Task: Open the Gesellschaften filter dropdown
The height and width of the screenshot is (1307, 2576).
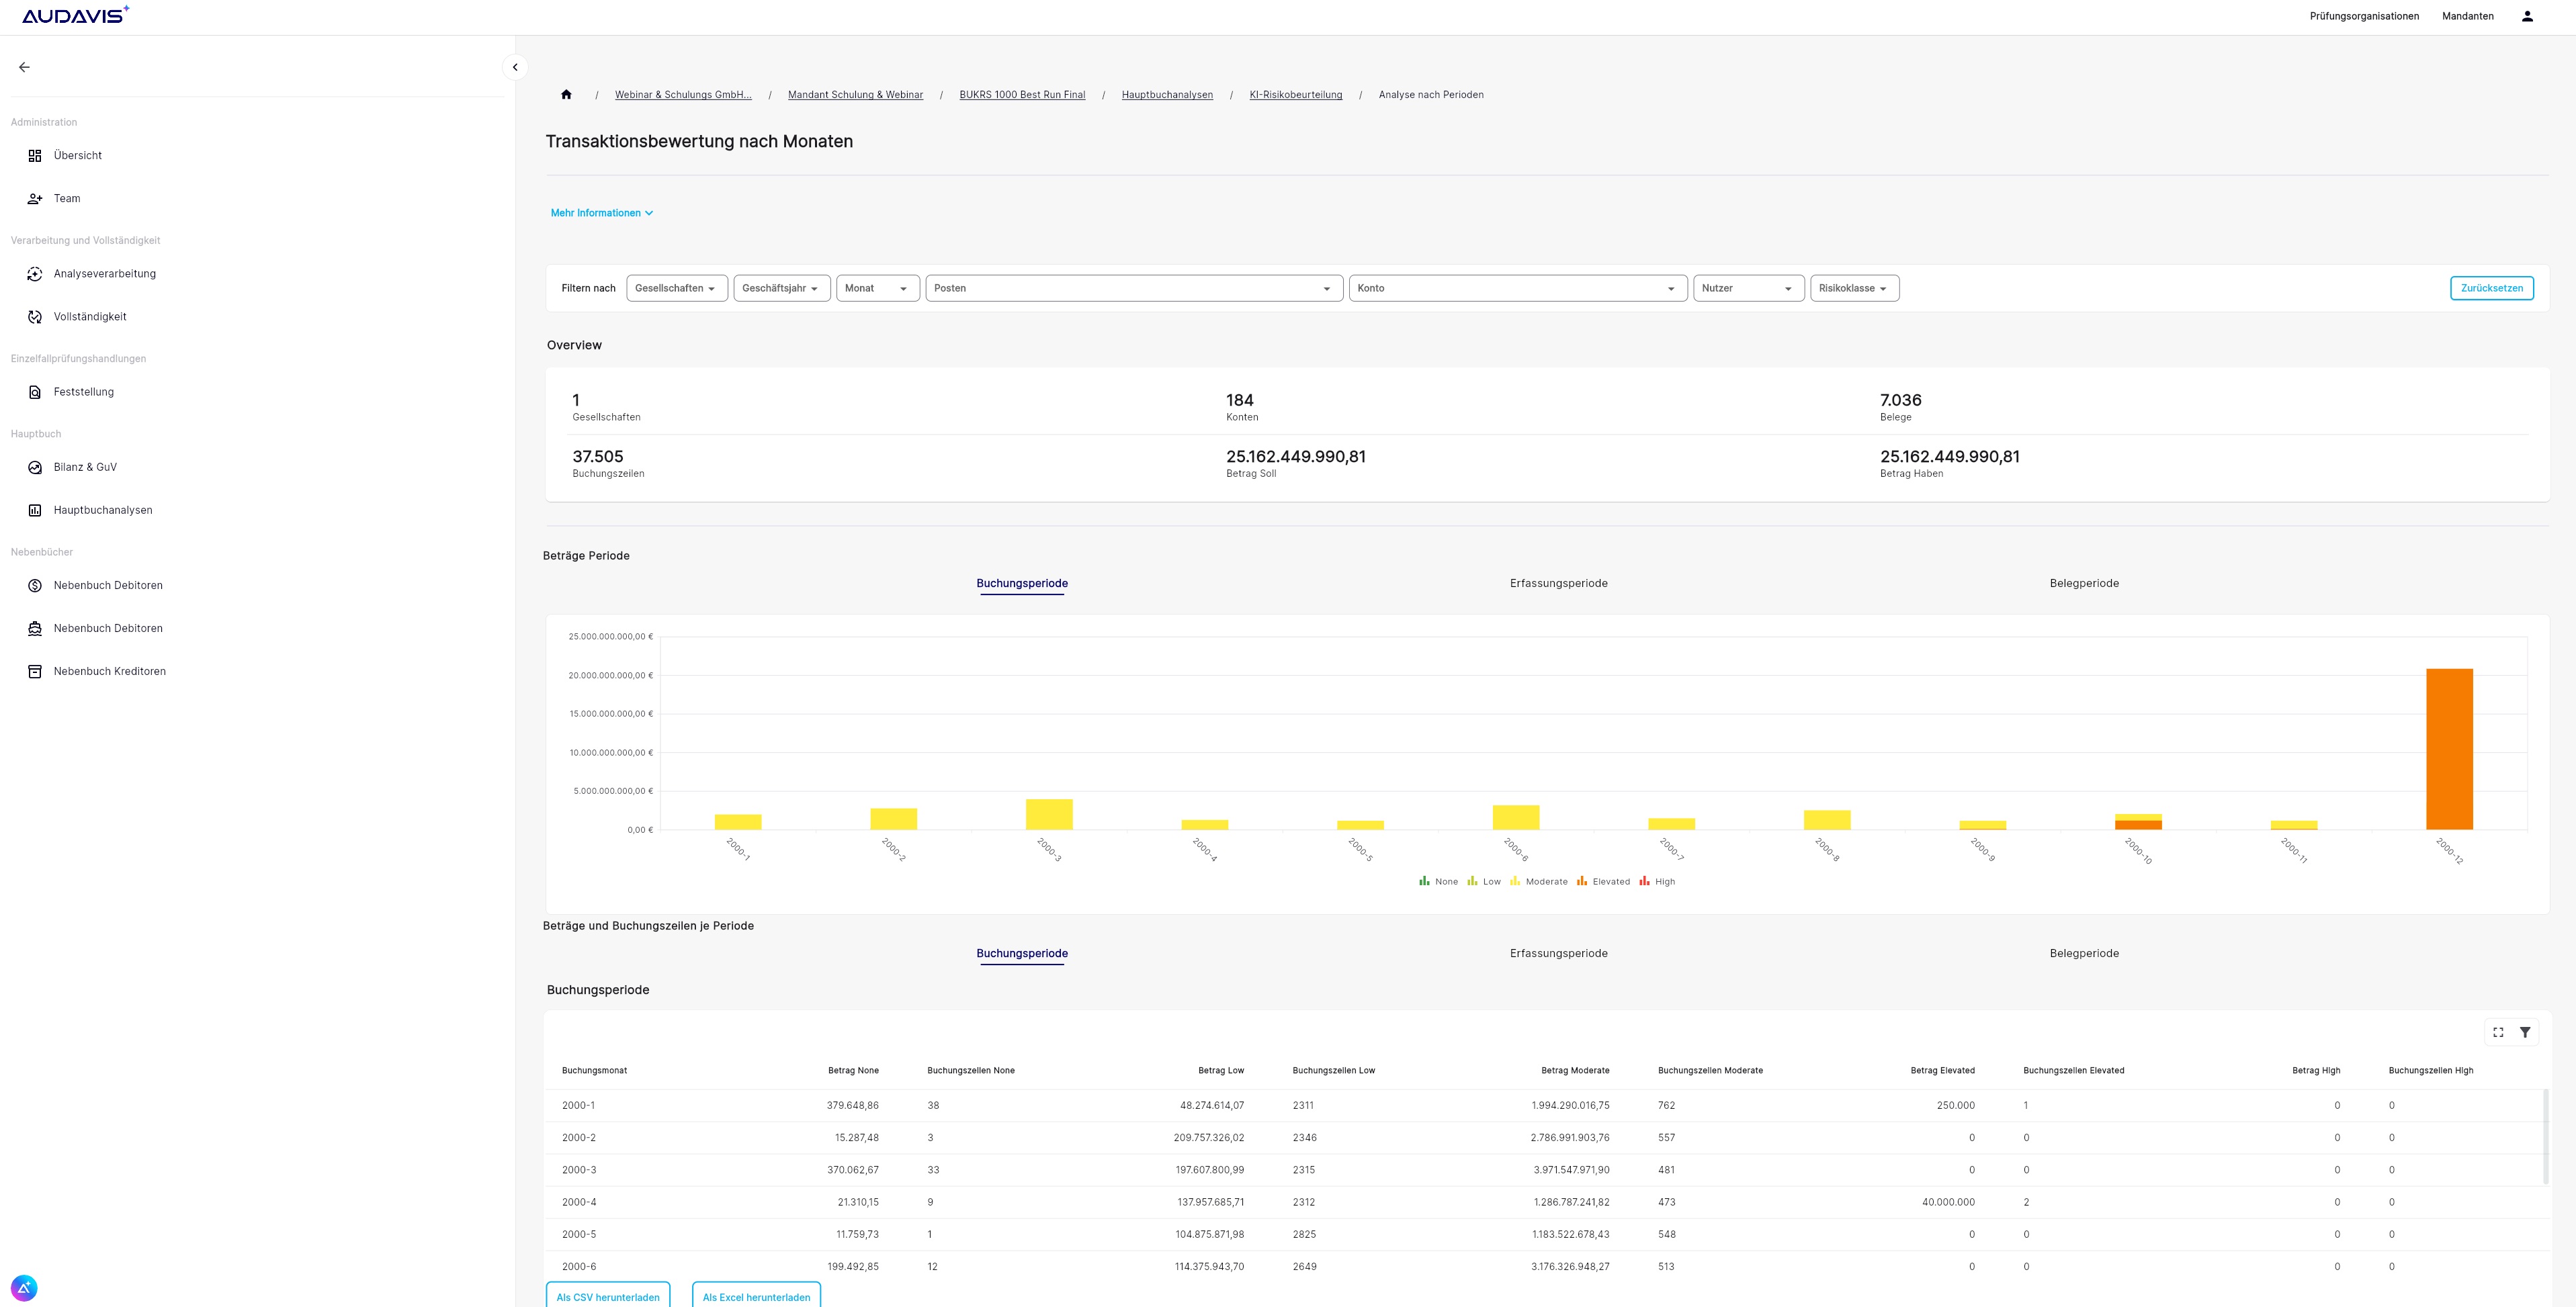Action: (x=676, y=288)
